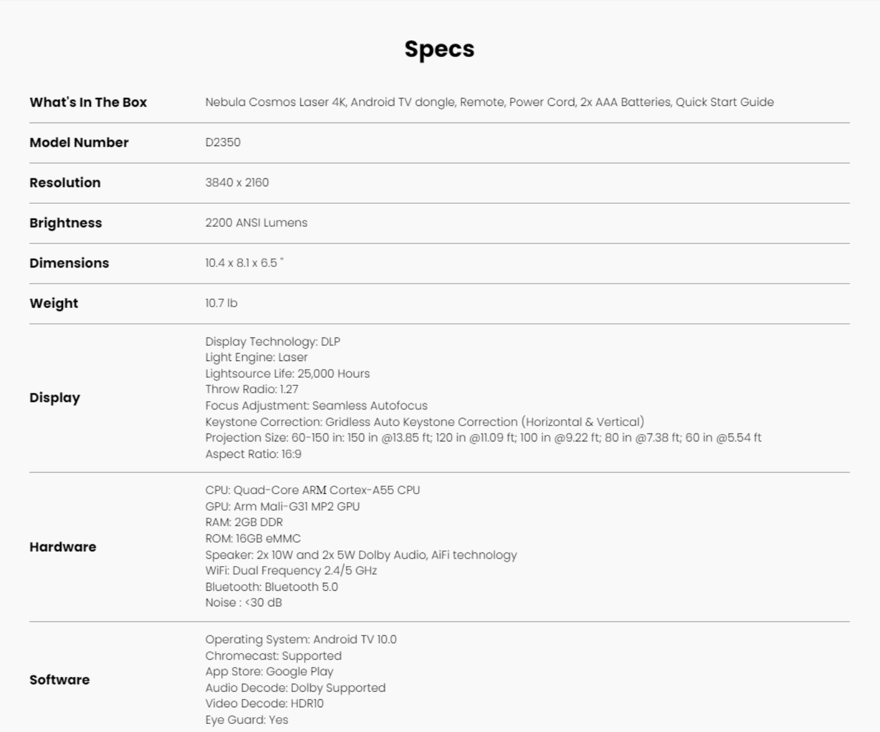Select the Operating System Android TV line
Screen dimensions: 880x732
tap(301, 640)
